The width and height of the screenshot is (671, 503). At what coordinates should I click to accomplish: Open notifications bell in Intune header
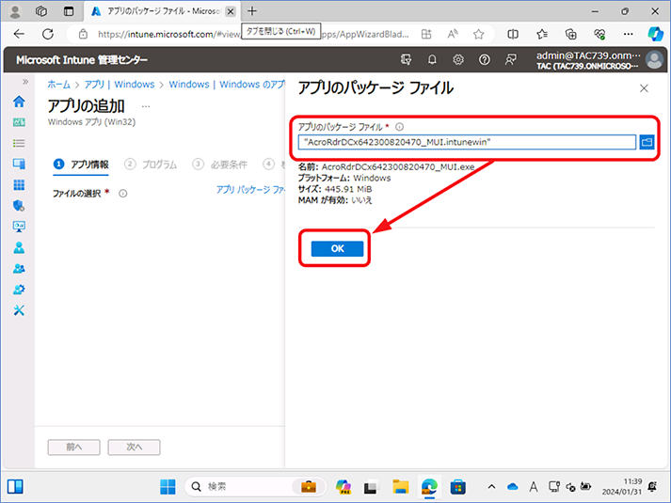432,60
